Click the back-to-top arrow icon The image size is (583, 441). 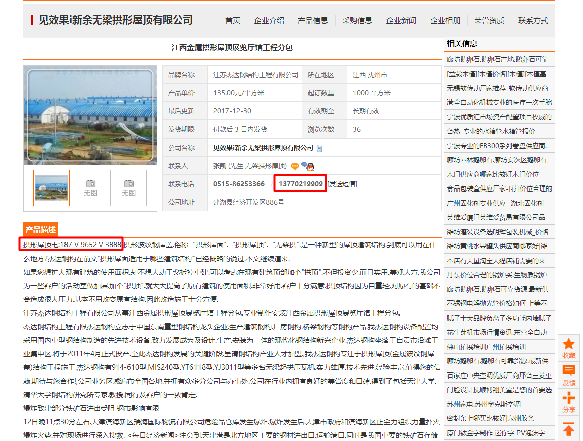coord(568,429)
